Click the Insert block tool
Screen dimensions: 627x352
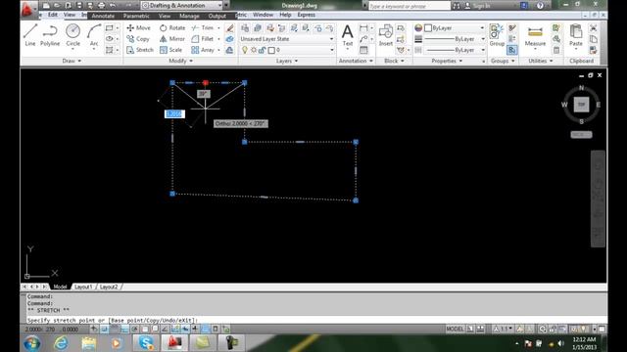click(x=385, y=35)
